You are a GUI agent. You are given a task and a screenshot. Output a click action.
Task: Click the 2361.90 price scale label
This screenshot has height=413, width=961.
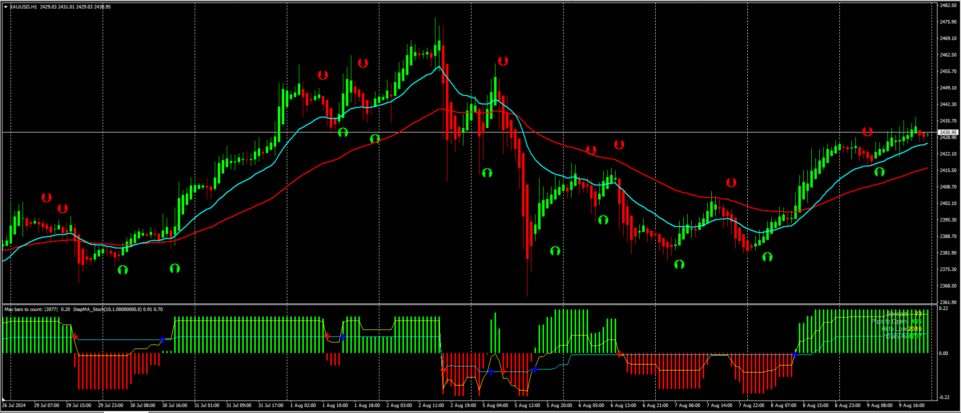tap(948, 302)
